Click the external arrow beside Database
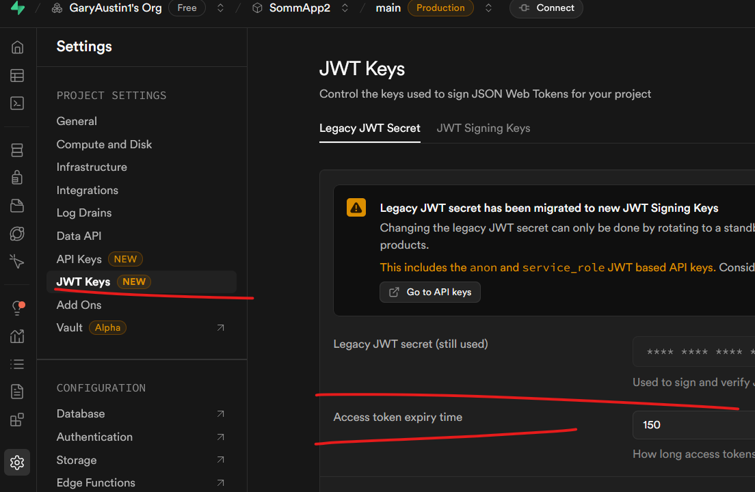755x492 pixels. tap(220, 413)
